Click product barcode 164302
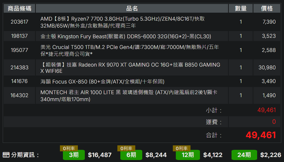The width and height of the screenshot is (284, 162). coord(19,95)
